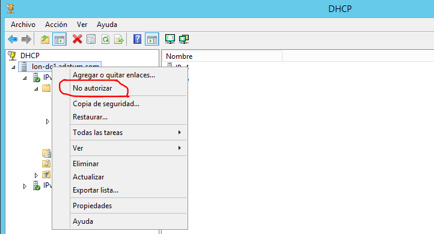Toggle the show/hide action pane icon
The height and width of the screenshot is (234, 434).
[151, 39]
